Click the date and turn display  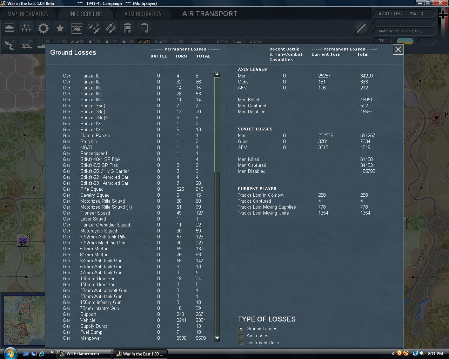pyautogui.click(x=403, y=14)
